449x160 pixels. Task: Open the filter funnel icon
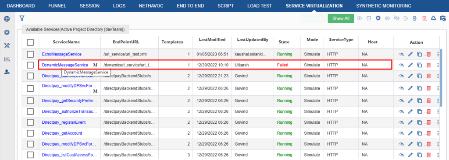click(x=22, y=18)
